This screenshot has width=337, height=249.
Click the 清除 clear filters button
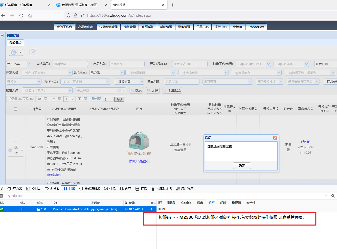point(153,90)
